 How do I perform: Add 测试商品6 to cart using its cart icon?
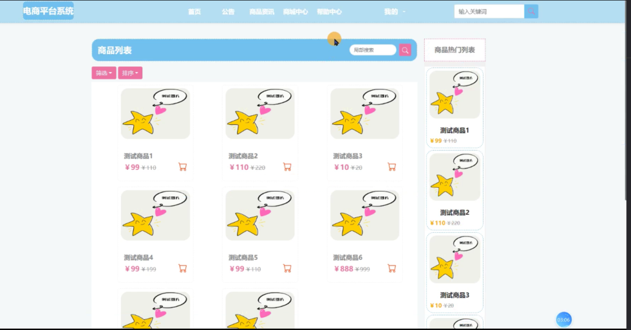click(392, 268)
